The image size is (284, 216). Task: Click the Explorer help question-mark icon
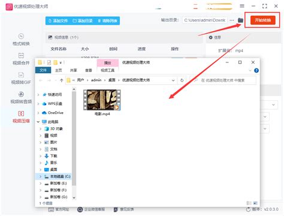coord(256,70)
